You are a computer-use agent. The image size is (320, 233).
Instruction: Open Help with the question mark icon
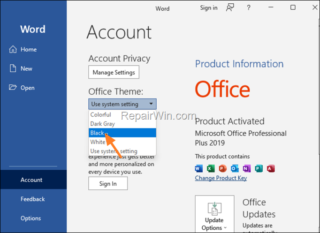tap(248, 8)
